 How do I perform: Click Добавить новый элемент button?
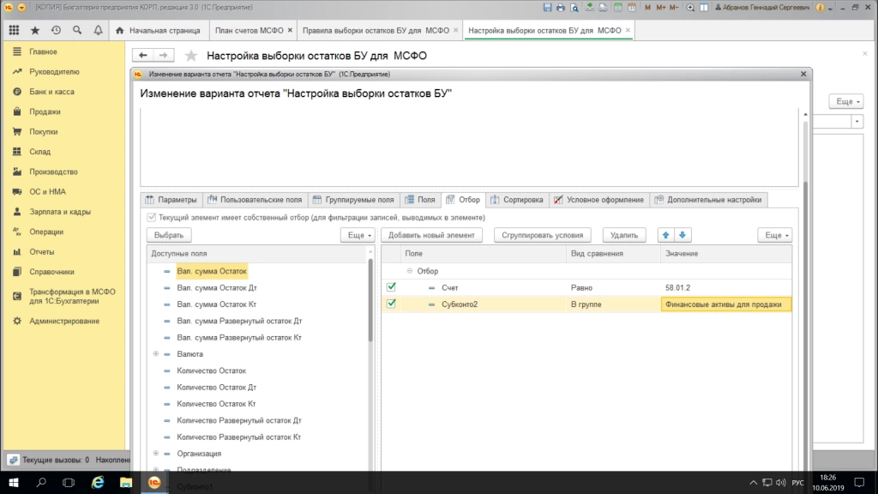pos(431,235)
